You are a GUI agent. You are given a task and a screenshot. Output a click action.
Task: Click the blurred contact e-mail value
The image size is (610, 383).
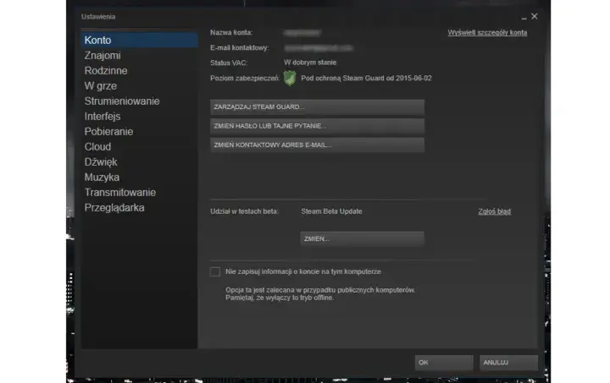(319, 48)
